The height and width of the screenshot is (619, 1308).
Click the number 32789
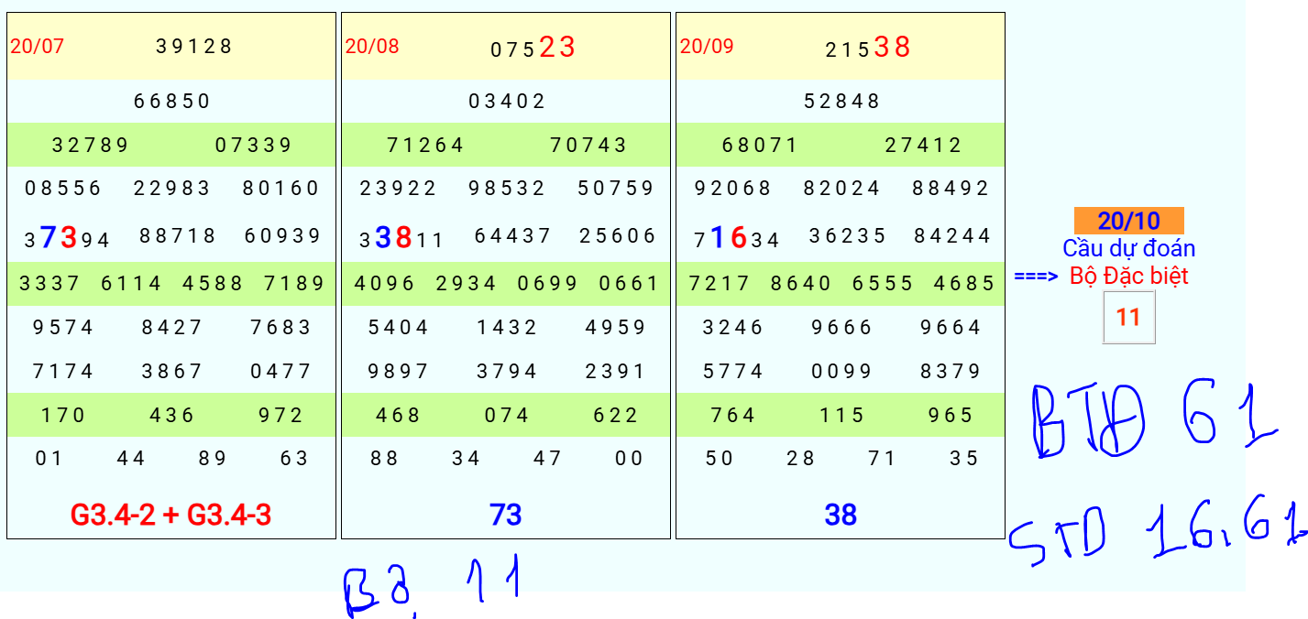91,145
